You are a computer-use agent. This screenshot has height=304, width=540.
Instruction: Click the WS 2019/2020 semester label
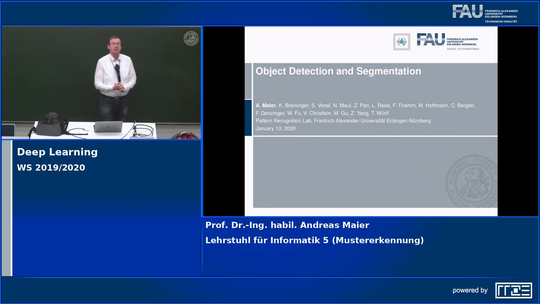tap(51, 168)
